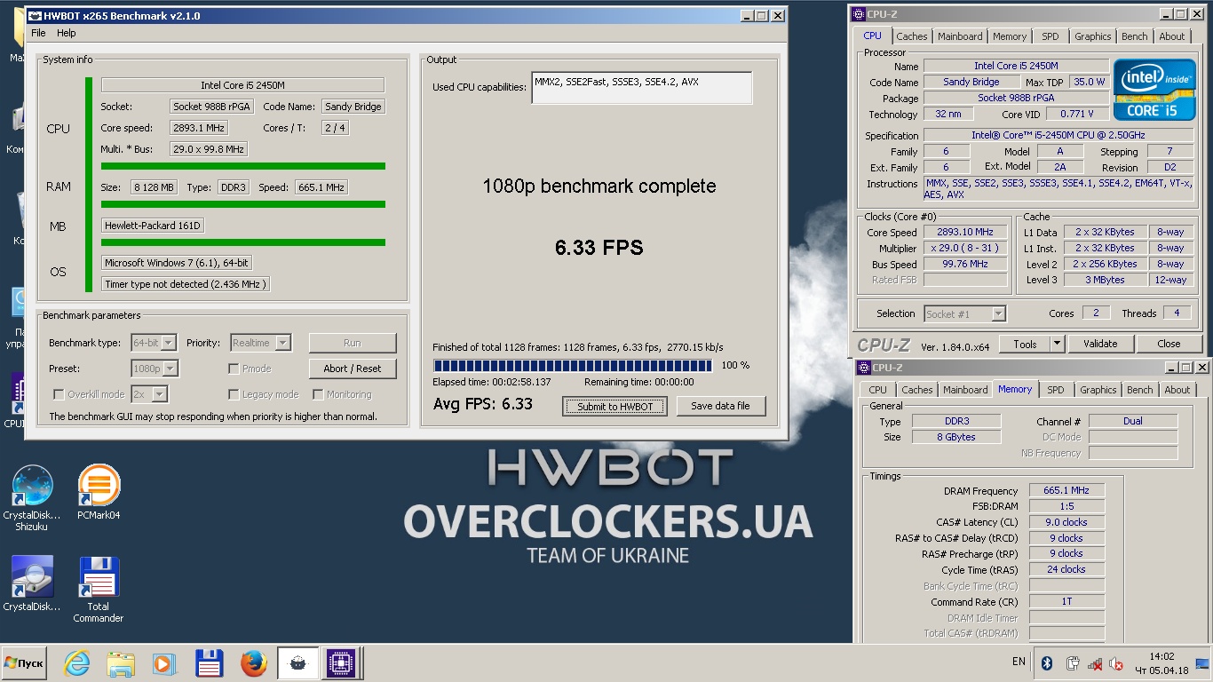
Task: Open PCMark04 desktop shortcut
Action: (x=99, y=493)
